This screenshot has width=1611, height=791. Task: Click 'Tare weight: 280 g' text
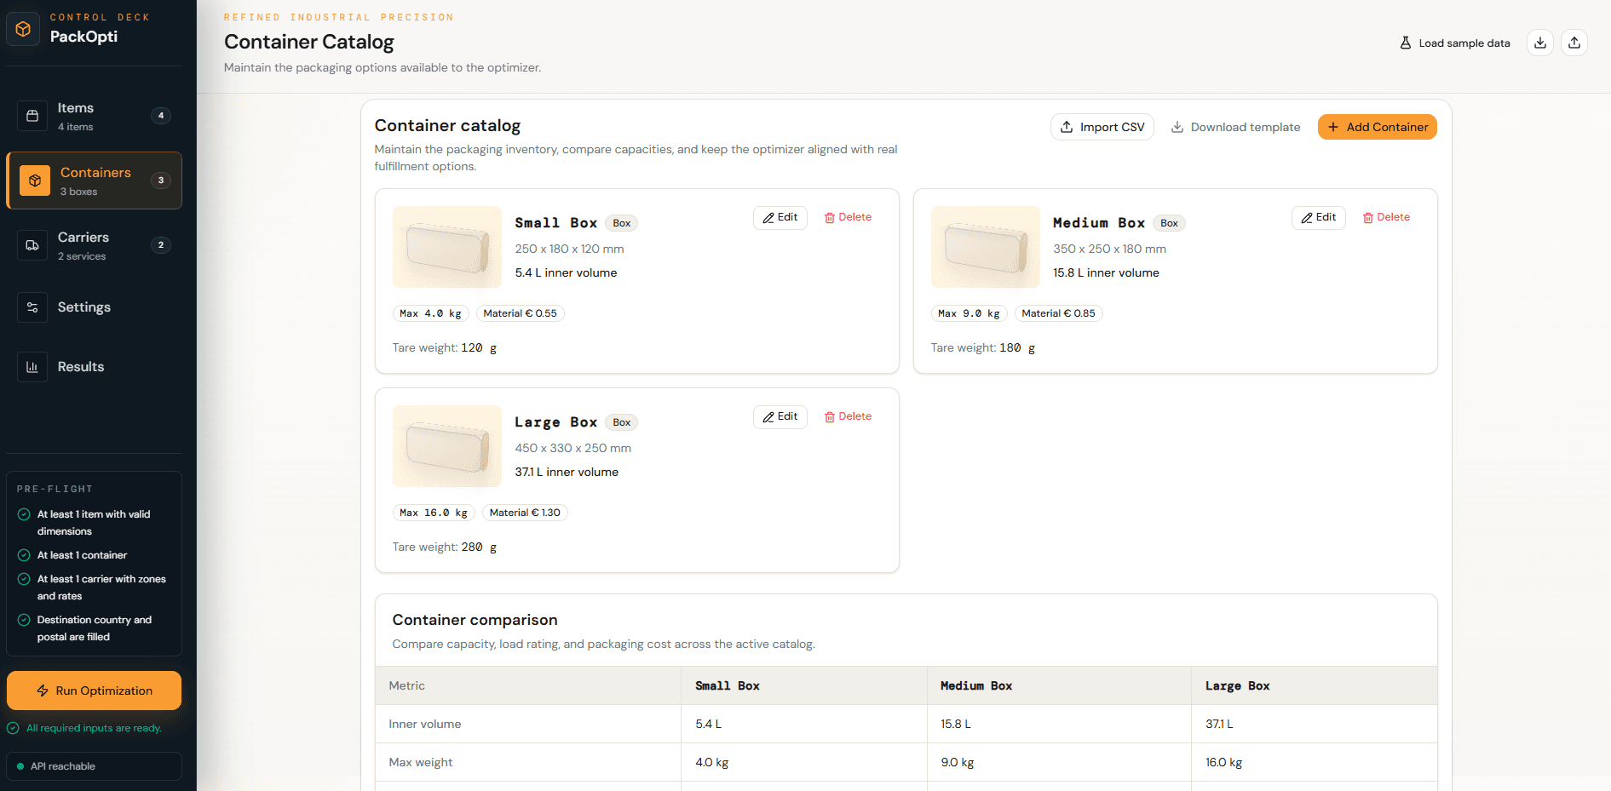(x=445, y=547)
